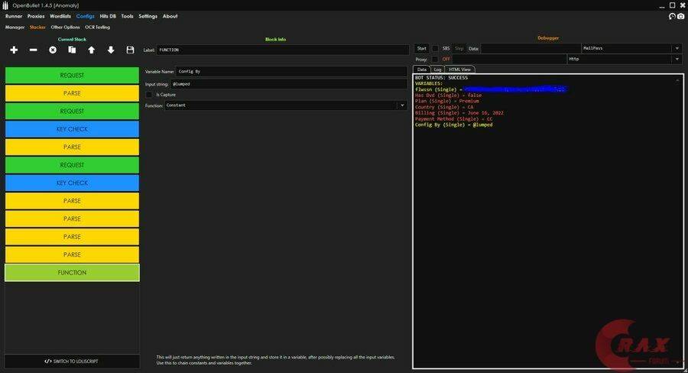Image resolution: width=688 pixels, height=373 pixels.
Task: Click the support icon beside the camera
Action: tap(672, 16)
